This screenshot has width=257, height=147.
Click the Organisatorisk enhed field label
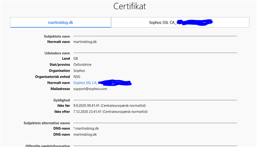pos(53,77)
